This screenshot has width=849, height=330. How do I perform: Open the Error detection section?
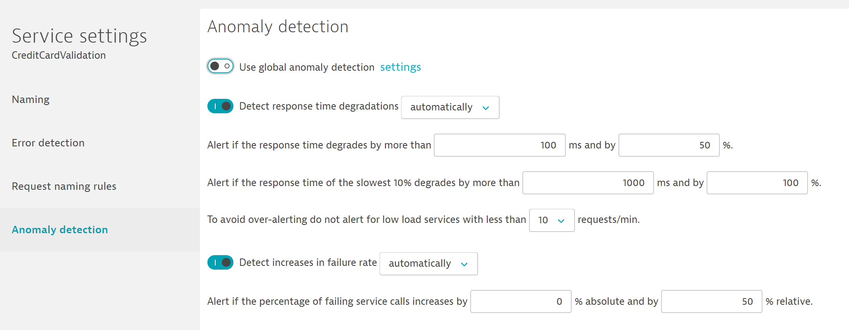point(48,143)
